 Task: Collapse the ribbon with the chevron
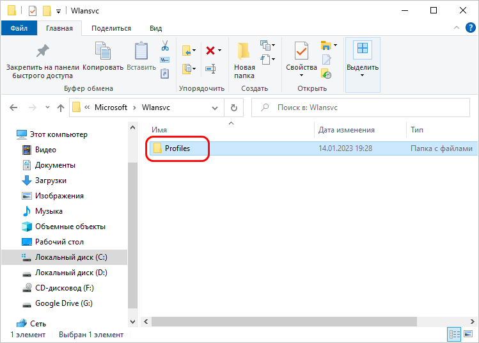(457, 28)
